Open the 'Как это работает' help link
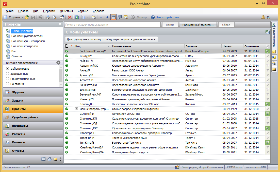This screenshot has width=280, height=172. click(x=168, y=17)
